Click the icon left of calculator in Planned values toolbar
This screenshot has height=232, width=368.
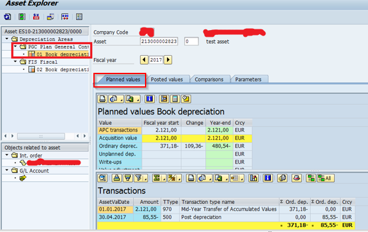[x=164, y=99]
